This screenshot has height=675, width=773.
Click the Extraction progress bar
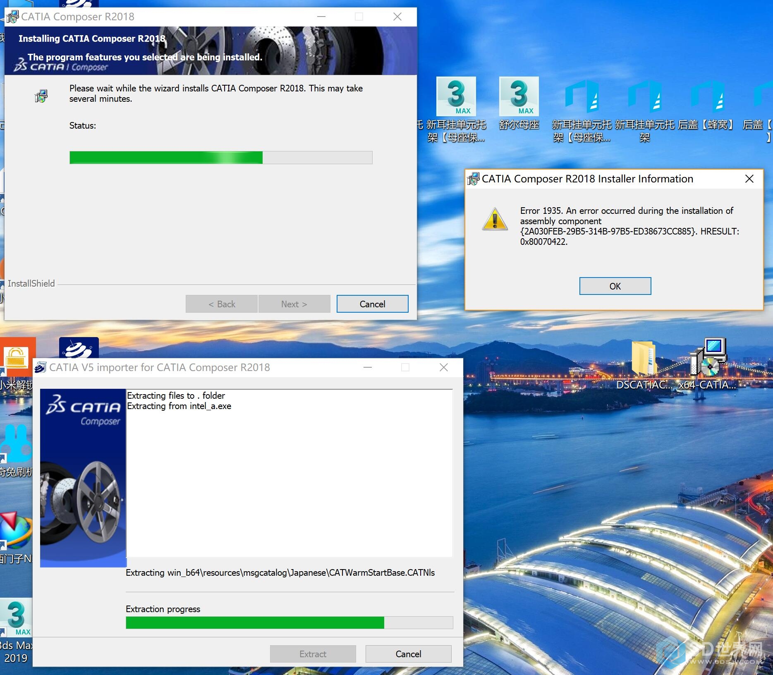tap(290, 622)
